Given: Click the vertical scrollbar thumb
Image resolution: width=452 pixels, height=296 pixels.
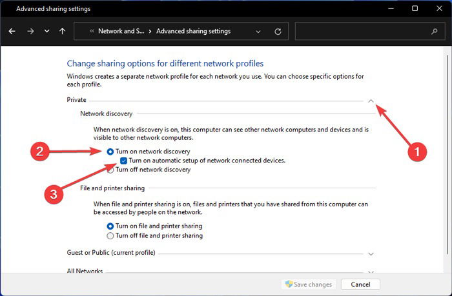Looking at the screenshot, I should click(447, 155).
